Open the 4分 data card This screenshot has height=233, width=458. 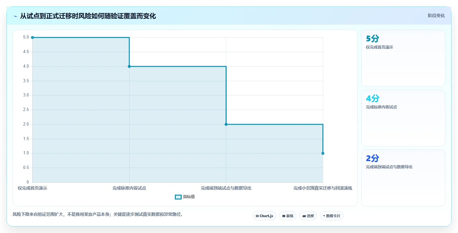[x=403, y=118]
